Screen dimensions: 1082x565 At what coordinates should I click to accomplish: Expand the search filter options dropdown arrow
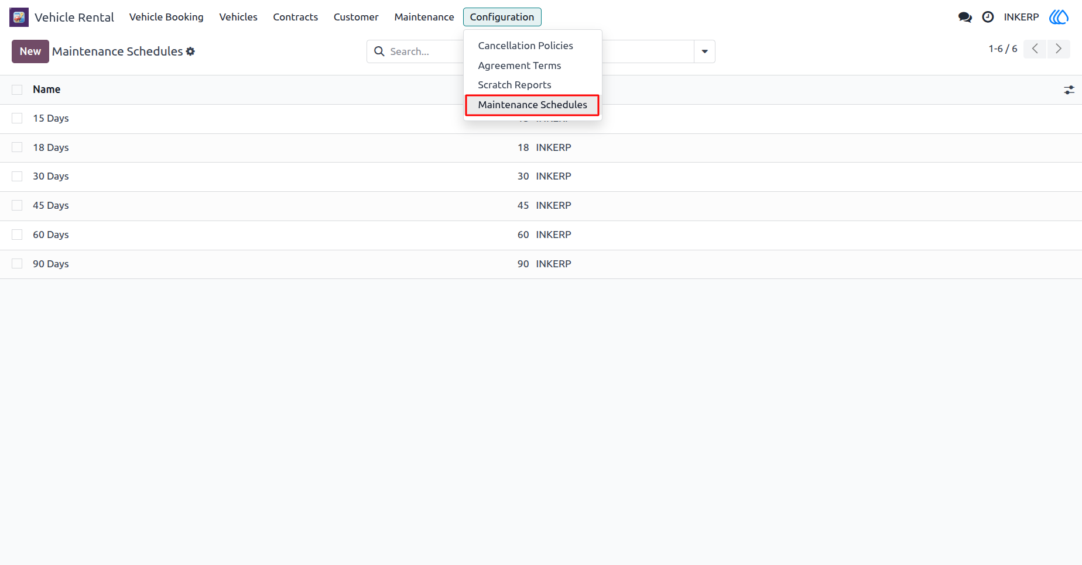704,51
